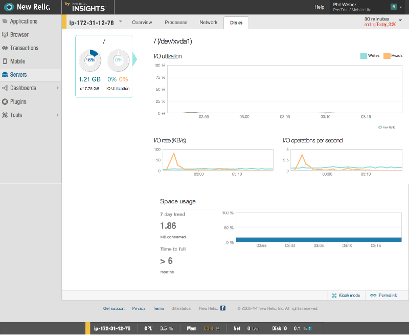Open the account menu dropdown arrow
The image size is (409, 335).
click(x=401, y=7)
